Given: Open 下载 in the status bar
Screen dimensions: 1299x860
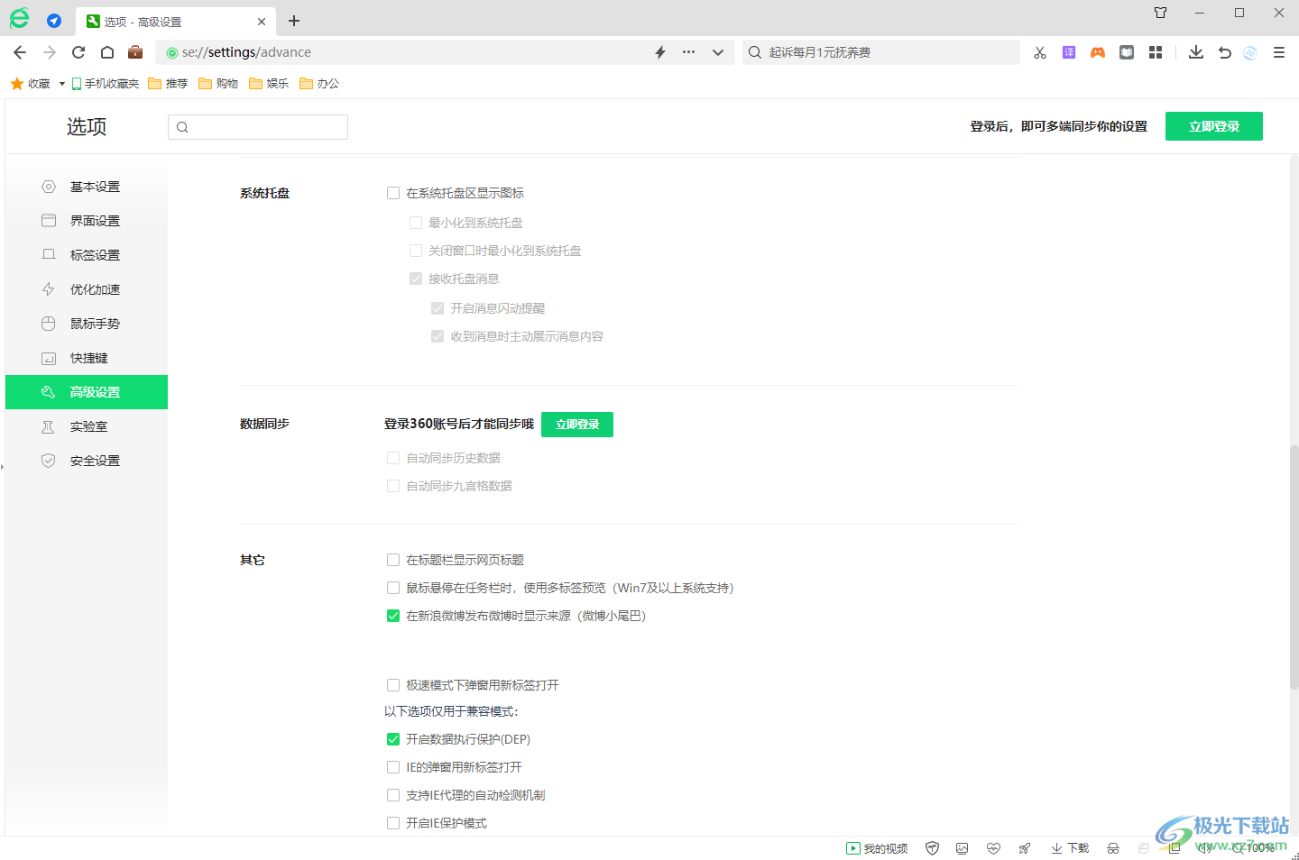Looking at the screenshot, I should point(1070,848).
